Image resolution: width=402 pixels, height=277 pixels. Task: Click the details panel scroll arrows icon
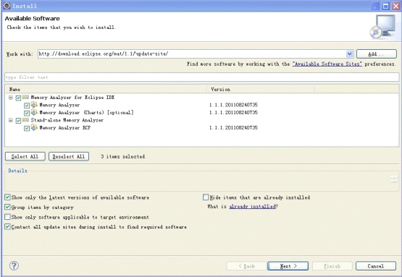tap(394, 179)
